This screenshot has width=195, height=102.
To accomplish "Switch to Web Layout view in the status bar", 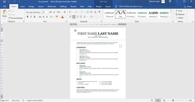I will click(x=164, y=100).
